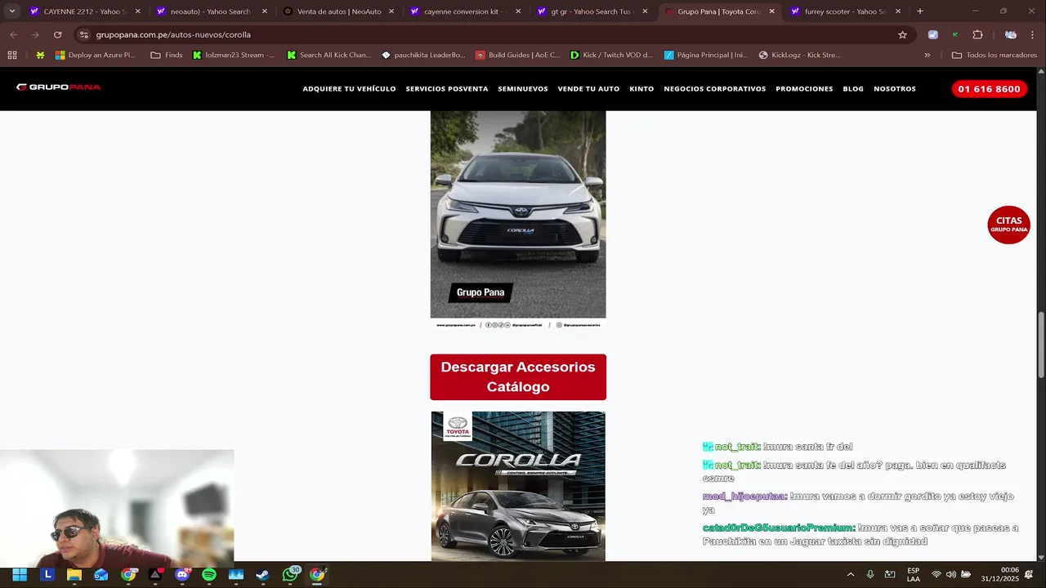Open NEGOCIOS CORPORATIVOS page

pos(714,88)
